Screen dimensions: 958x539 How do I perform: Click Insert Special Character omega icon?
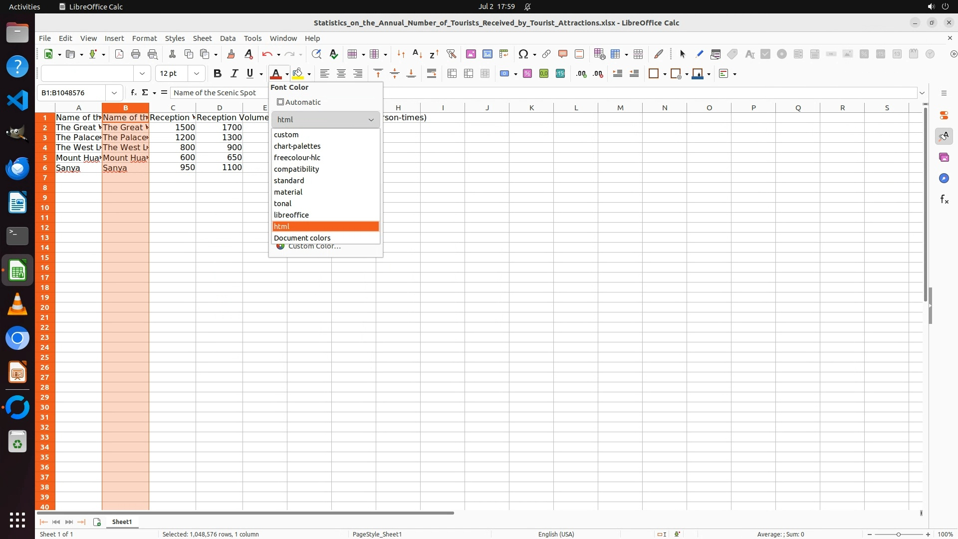(x=523, y=54)
